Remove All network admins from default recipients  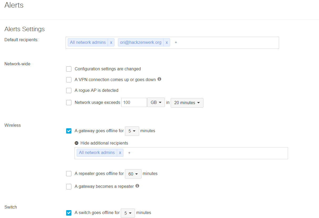111,42
